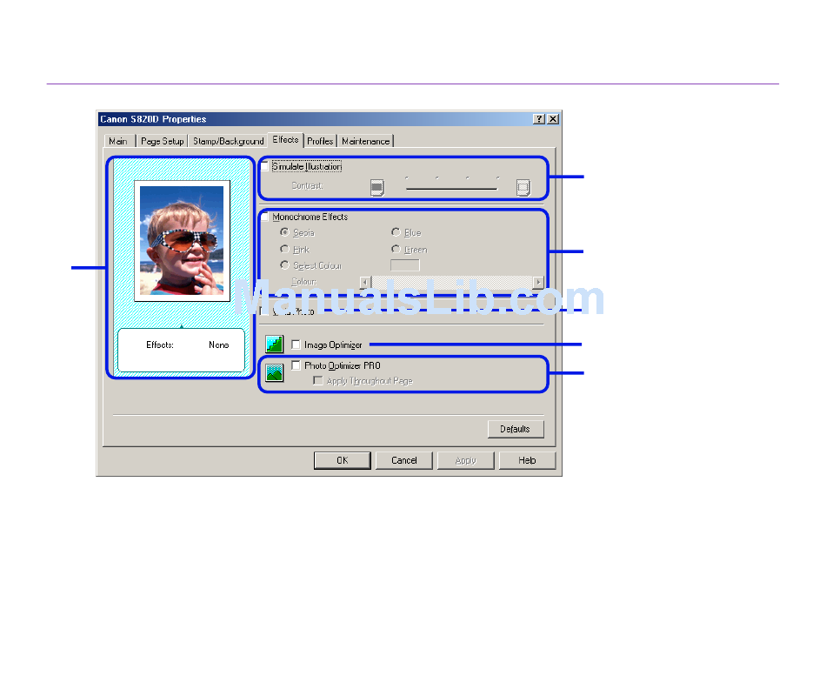Confirm with the OK button

click(343, 460)
